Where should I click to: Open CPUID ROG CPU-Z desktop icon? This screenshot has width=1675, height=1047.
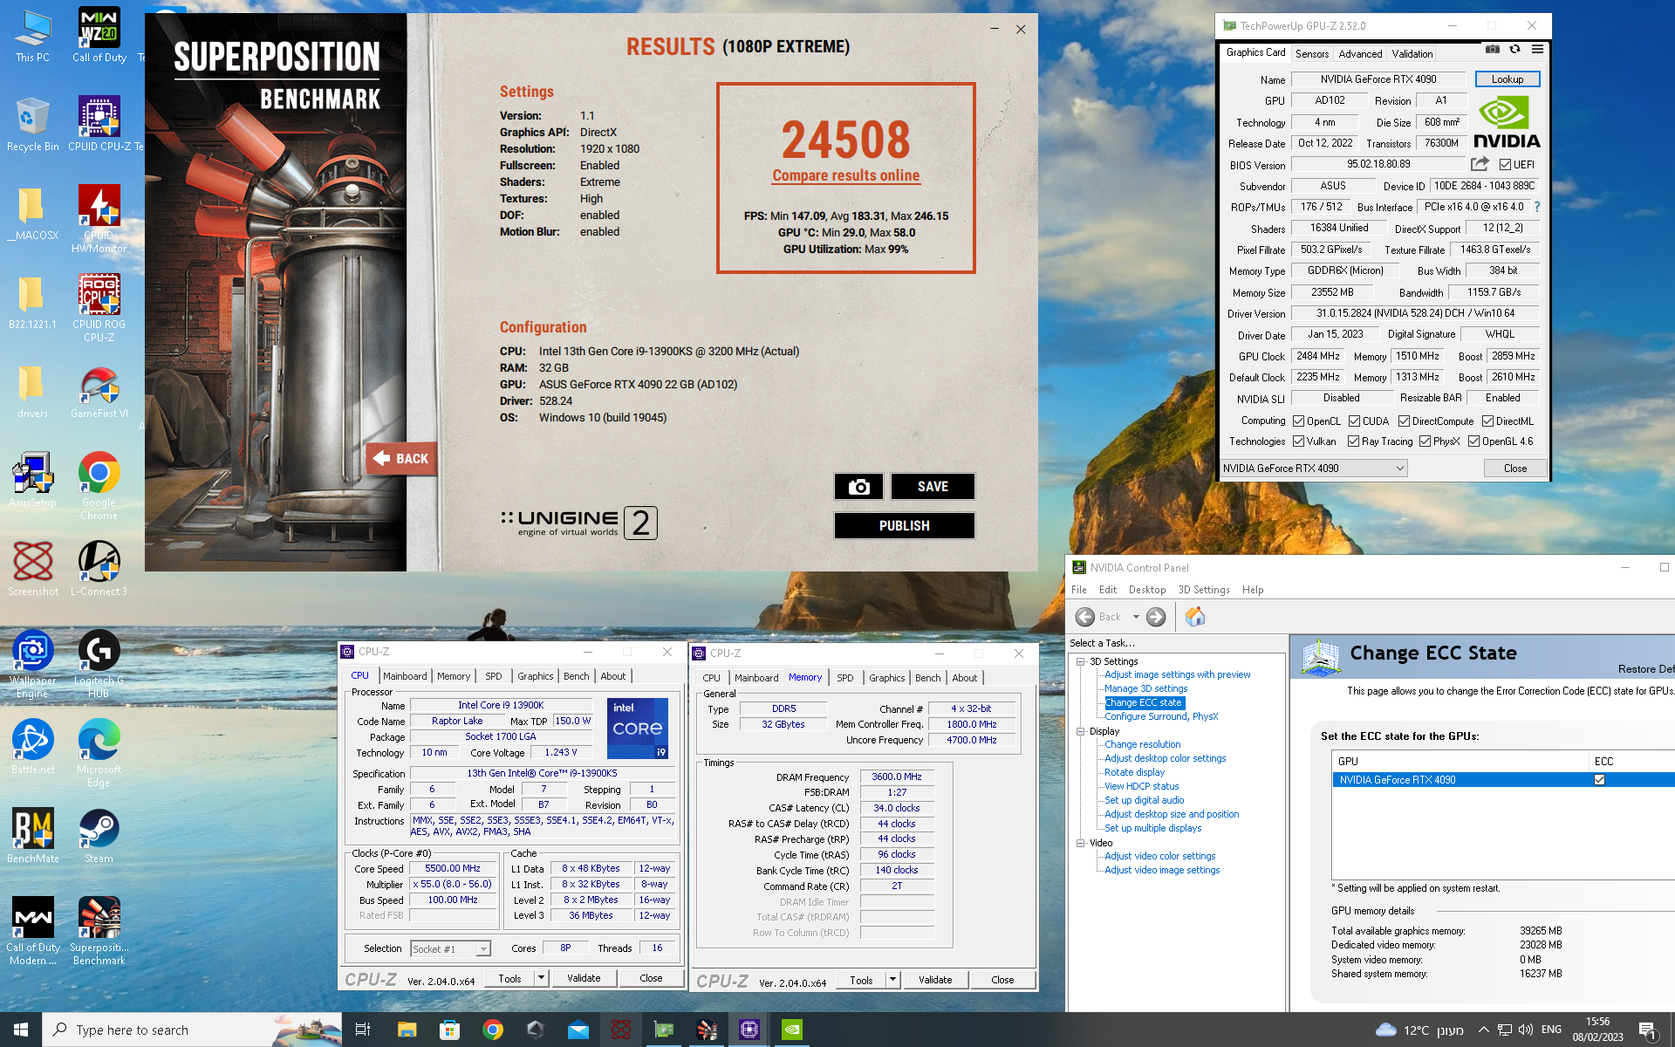tap(99, 308)
